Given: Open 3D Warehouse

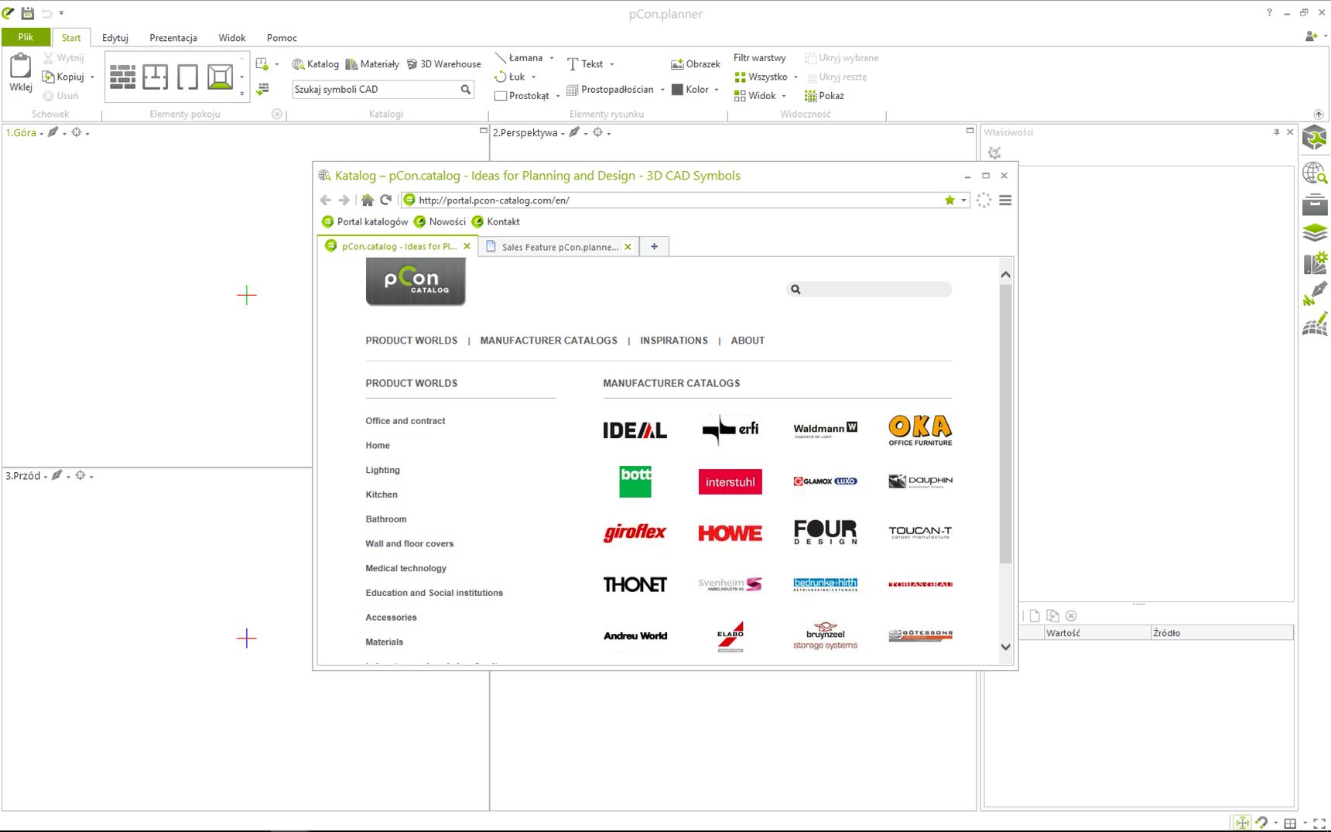Looking at the screenshot, I should coord(444,64).
